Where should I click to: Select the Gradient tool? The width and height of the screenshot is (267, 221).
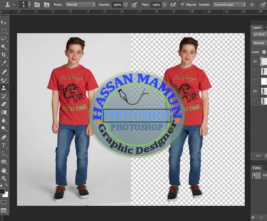point(4,112)
